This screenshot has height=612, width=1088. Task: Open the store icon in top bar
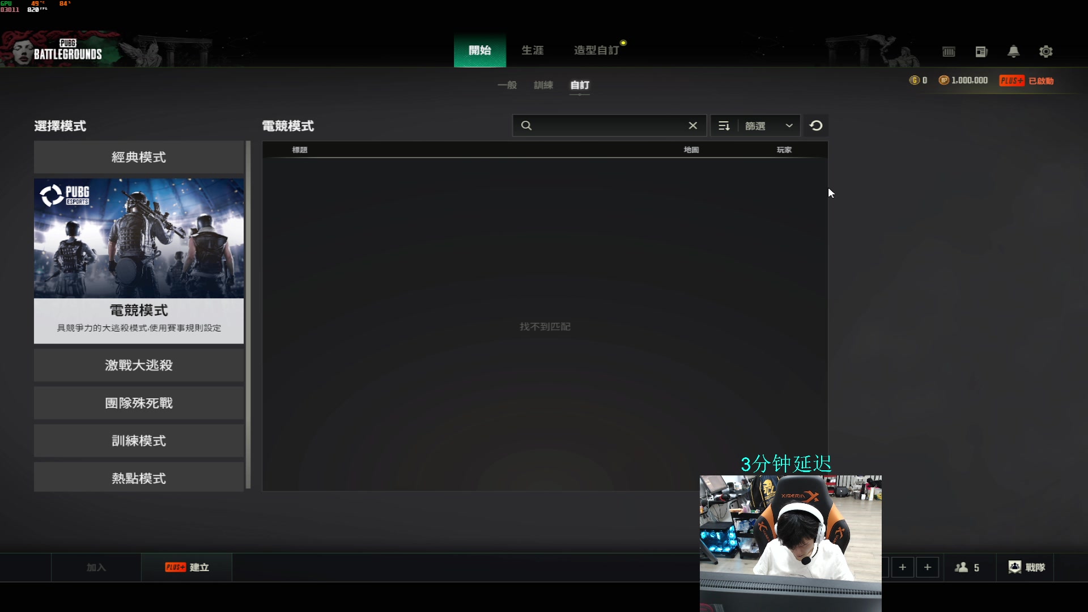[949, 52]
